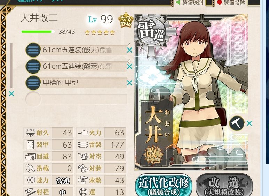
Task: Open the 装備展開 tab
Action: coord(190,2)
